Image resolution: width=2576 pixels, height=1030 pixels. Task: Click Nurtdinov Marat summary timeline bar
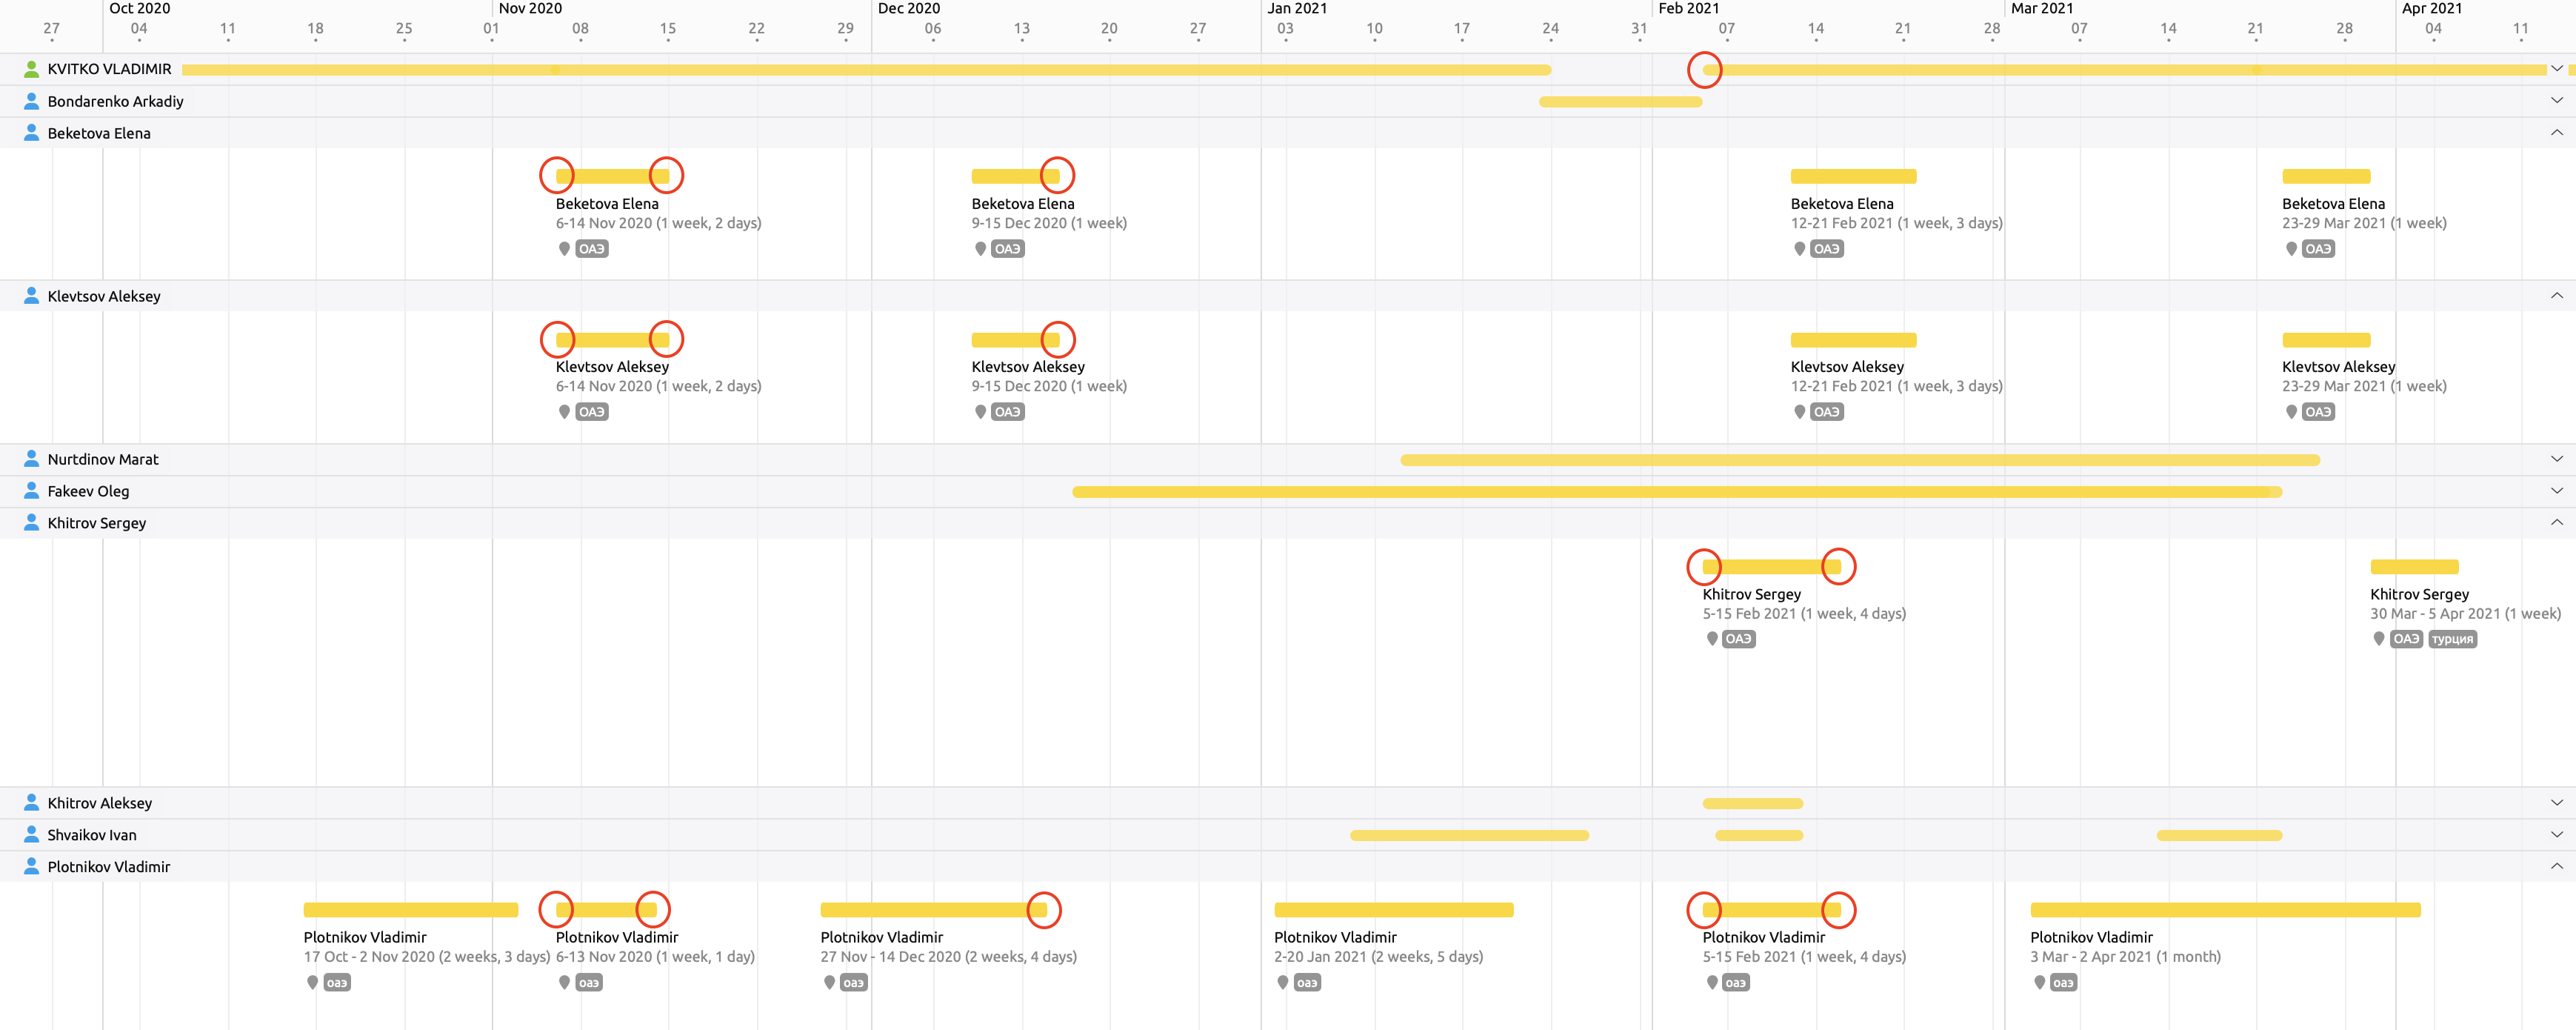click(x=1860, y=460)
